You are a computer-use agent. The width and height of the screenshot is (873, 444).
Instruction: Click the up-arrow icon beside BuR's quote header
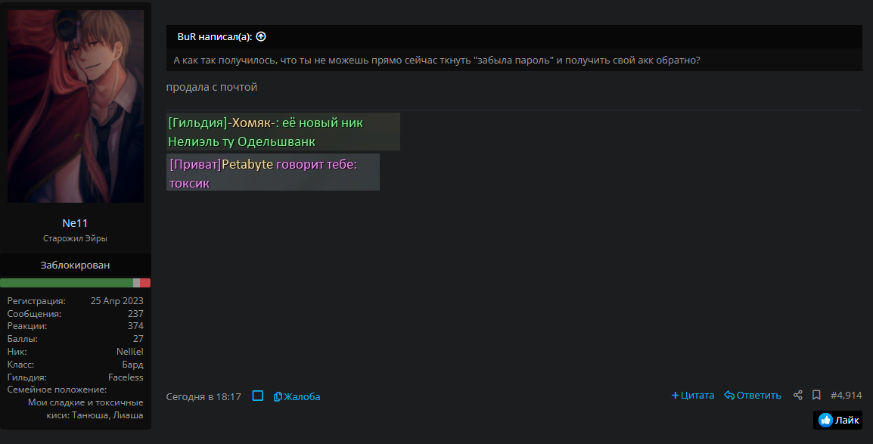coord(261,36)
